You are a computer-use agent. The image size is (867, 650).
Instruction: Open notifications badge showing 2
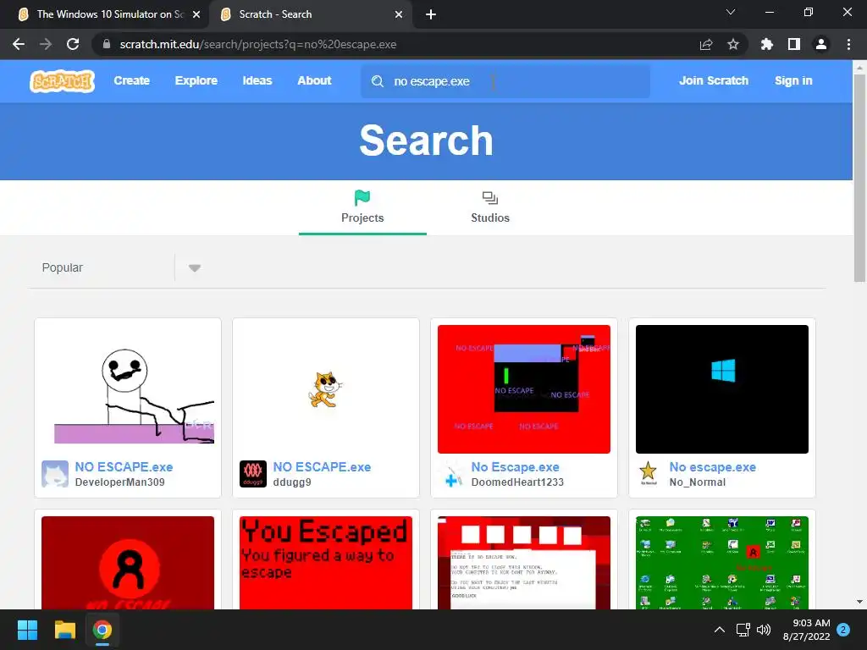[x=843, y=630]
